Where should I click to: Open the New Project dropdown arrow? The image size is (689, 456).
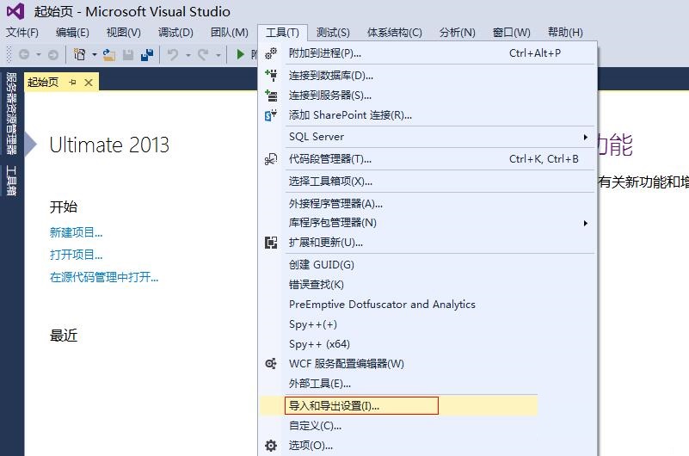coord(94,55)
